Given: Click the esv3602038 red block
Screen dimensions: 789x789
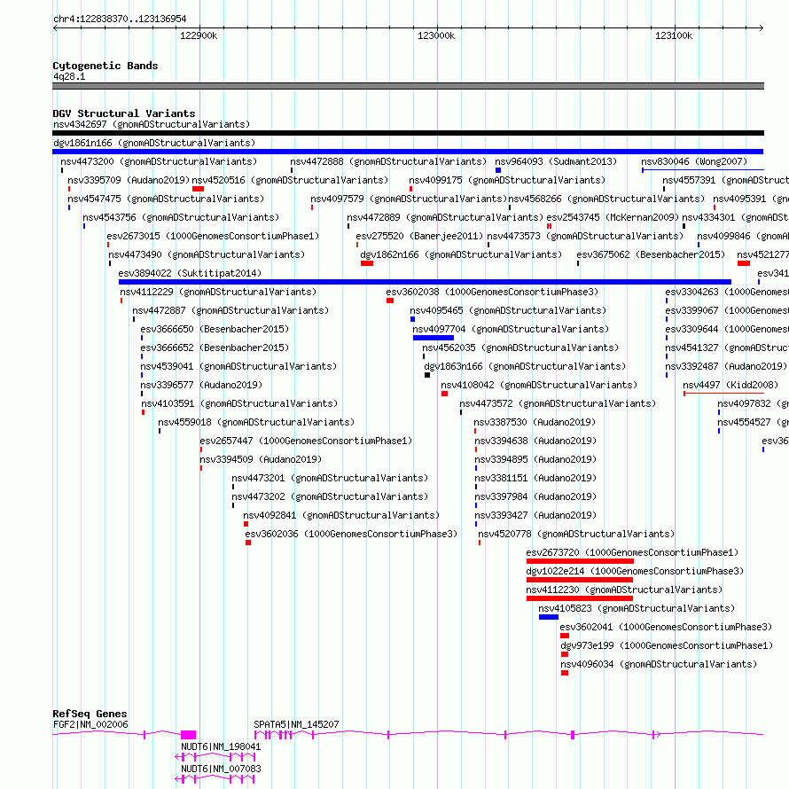Looking at the screenshot, I should [x=390, y=301].
